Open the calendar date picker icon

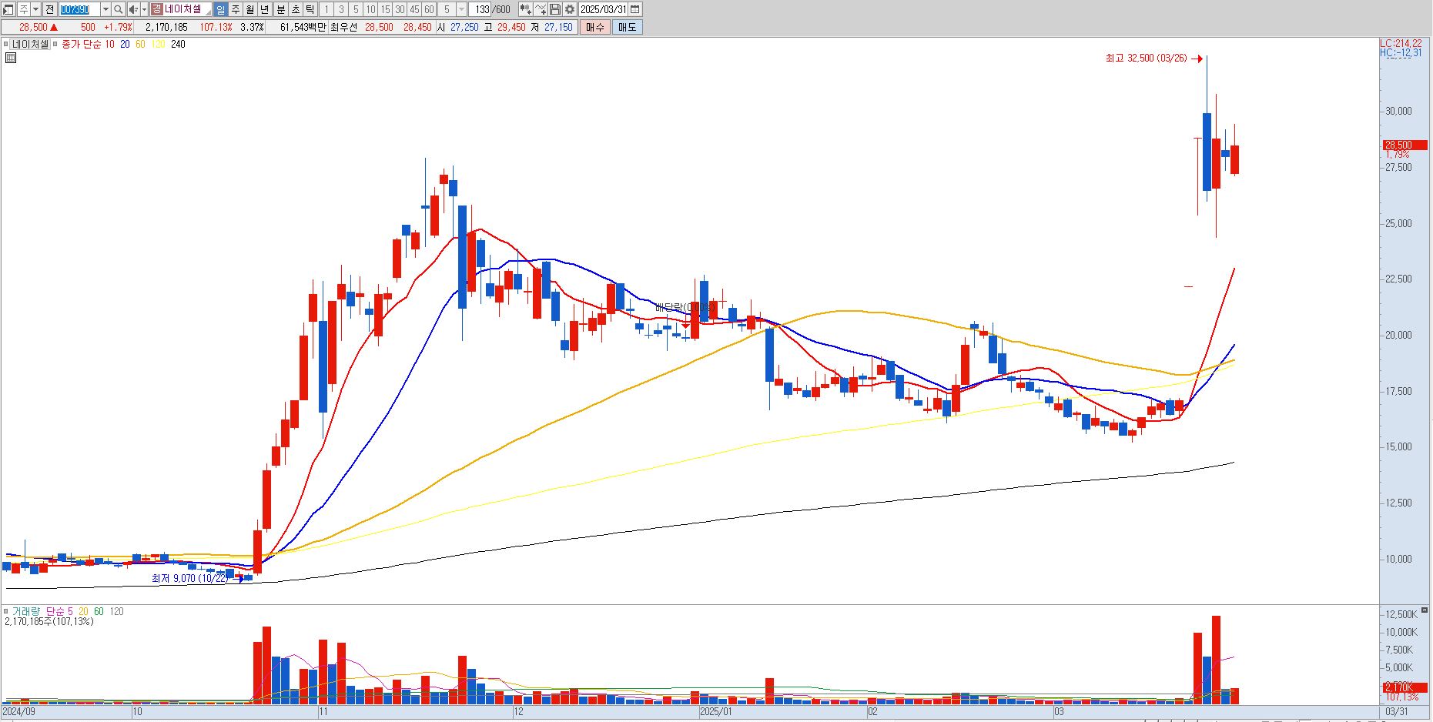[x=635, y=9]
